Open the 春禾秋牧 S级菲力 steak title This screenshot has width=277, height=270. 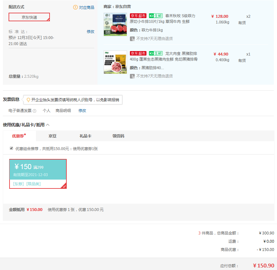click(163, 19)
